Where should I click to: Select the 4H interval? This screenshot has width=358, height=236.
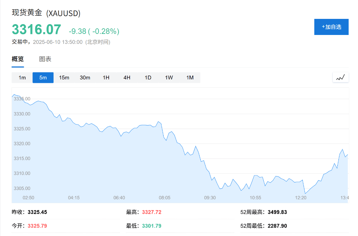pos(127,78)
